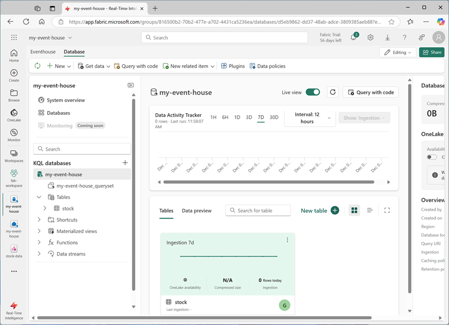
Task: Select 1D time range
Action: pyautogui.click(x=237, y=117)
